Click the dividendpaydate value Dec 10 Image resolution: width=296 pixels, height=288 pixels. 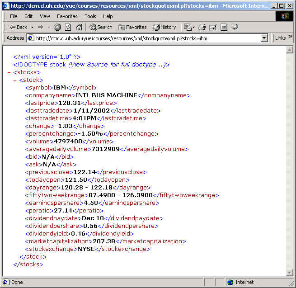pyautogui.click(x=93, y=218)
